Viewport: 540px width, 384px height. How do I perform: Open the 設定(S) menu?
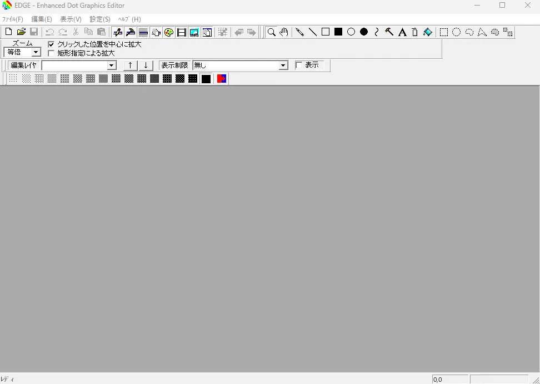tap(100, 19)
